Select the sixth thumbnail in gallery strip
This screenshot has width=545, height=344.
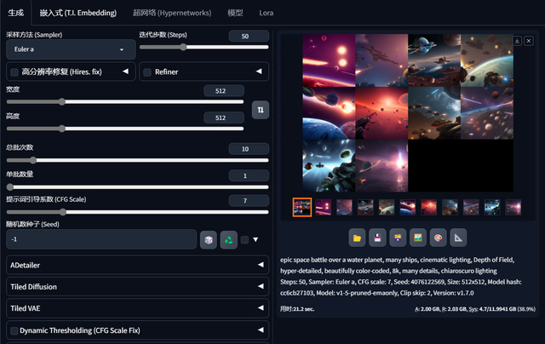point(408,208)
